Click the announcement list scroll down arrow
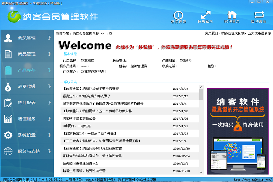Viewport: 273px width, 182px height. [x=201, y=172]
